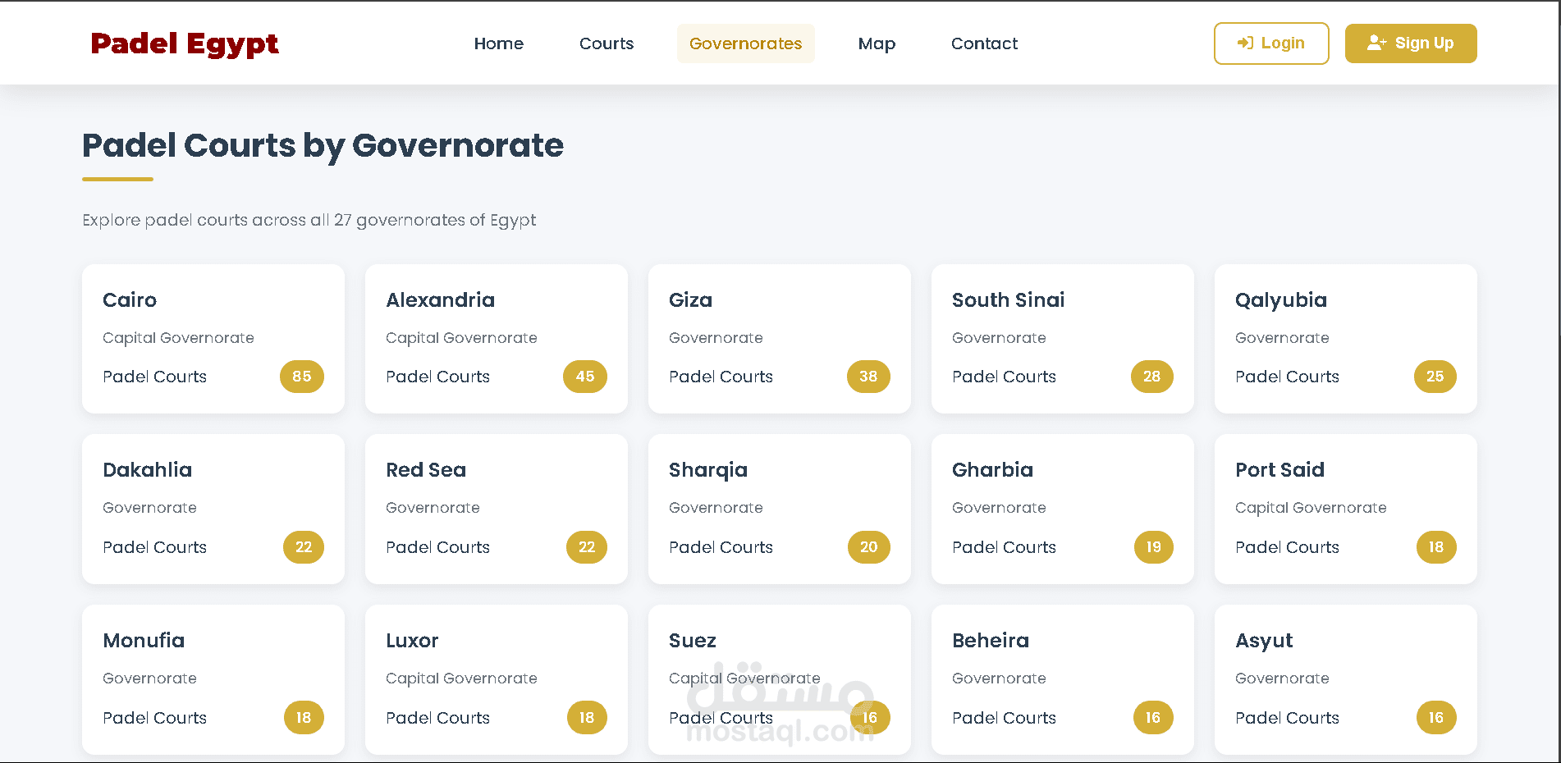Click the Alexandria 45 count badge
The image size is (1561, 763).
point(585,377)
